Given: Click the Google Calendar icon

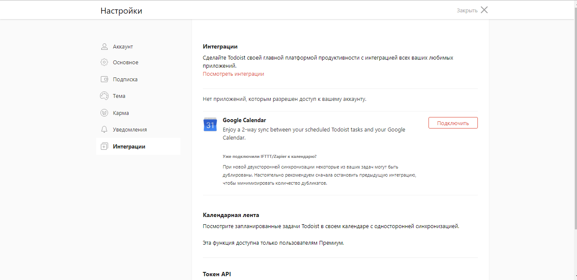Looking at the screenshot, I should 210,124.
